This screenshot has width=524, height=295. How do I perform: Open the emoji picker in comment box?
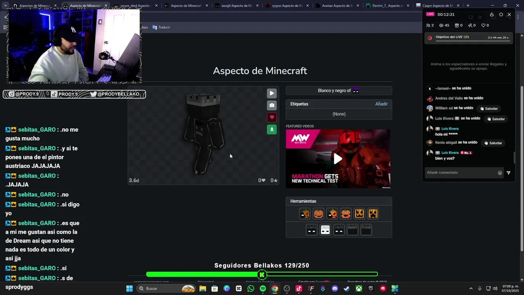click(x=500, y=173)
